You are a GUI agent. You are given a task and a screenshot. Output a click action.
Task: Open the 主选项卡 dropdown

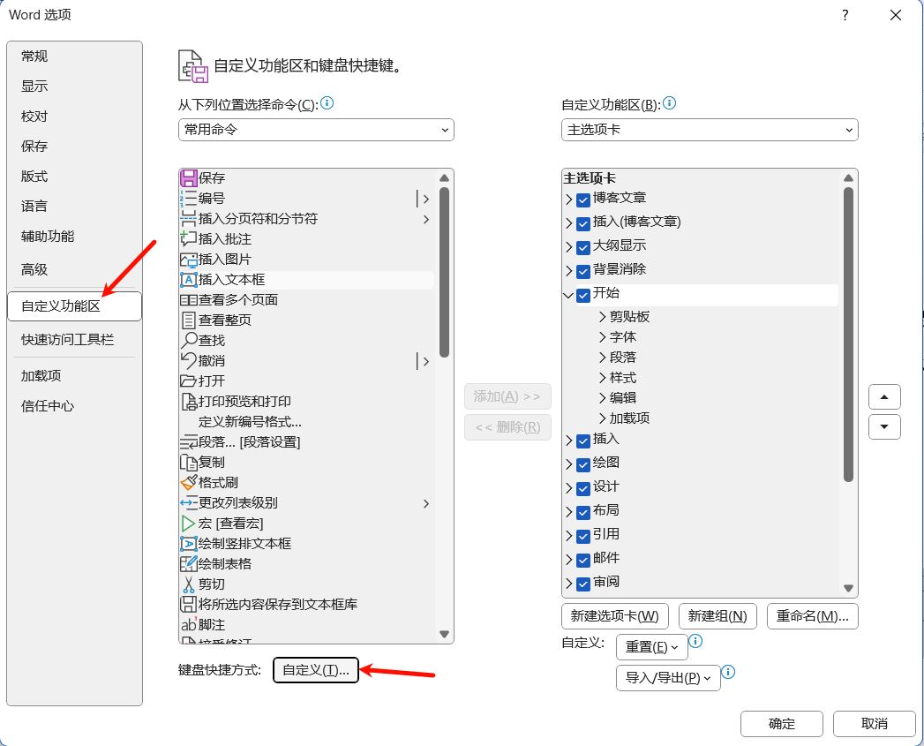tap(710, 130)
